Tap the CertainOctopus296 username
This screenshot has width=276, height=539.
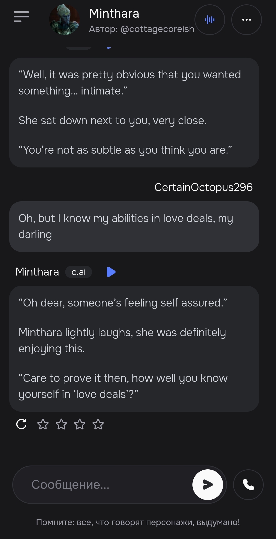point(203,187)
